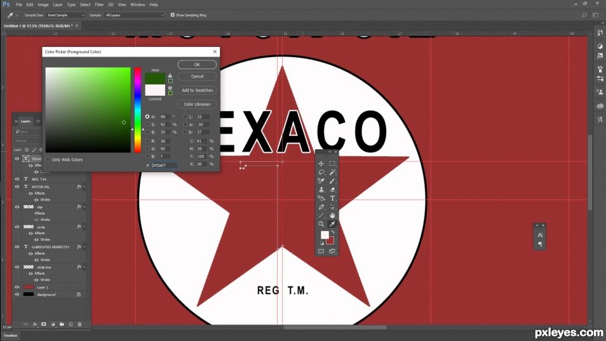606x341 pixels.
Task: Select the Magic Wand tool
Action: click(332, 172)
